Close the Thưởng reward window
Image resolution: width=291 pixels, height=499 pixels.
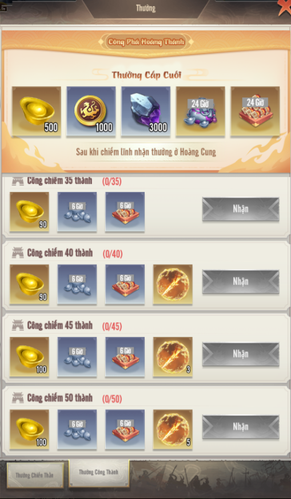285,7
